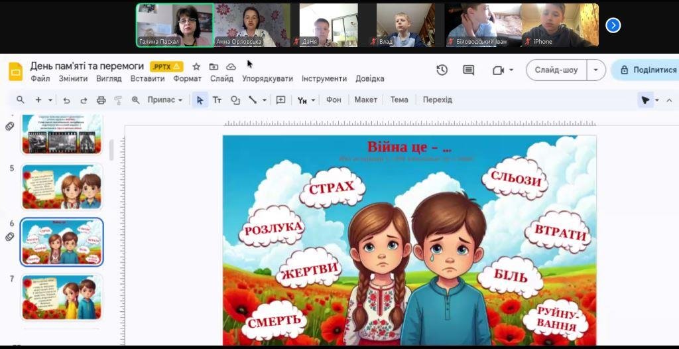The height and width of the screenshot is (349, 679).
Task: Open the Вставити menu
Action: pyautogui.click(x=147, y=79)
